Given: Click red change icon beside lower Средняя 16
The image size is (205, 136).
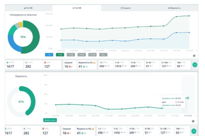Looking at the screenshot, I should click(68, 133).
